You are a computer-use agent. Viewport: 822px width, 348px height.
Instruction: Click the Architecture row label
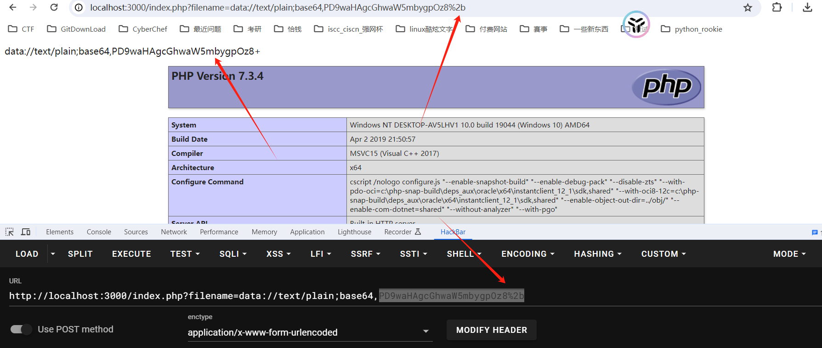193,168
